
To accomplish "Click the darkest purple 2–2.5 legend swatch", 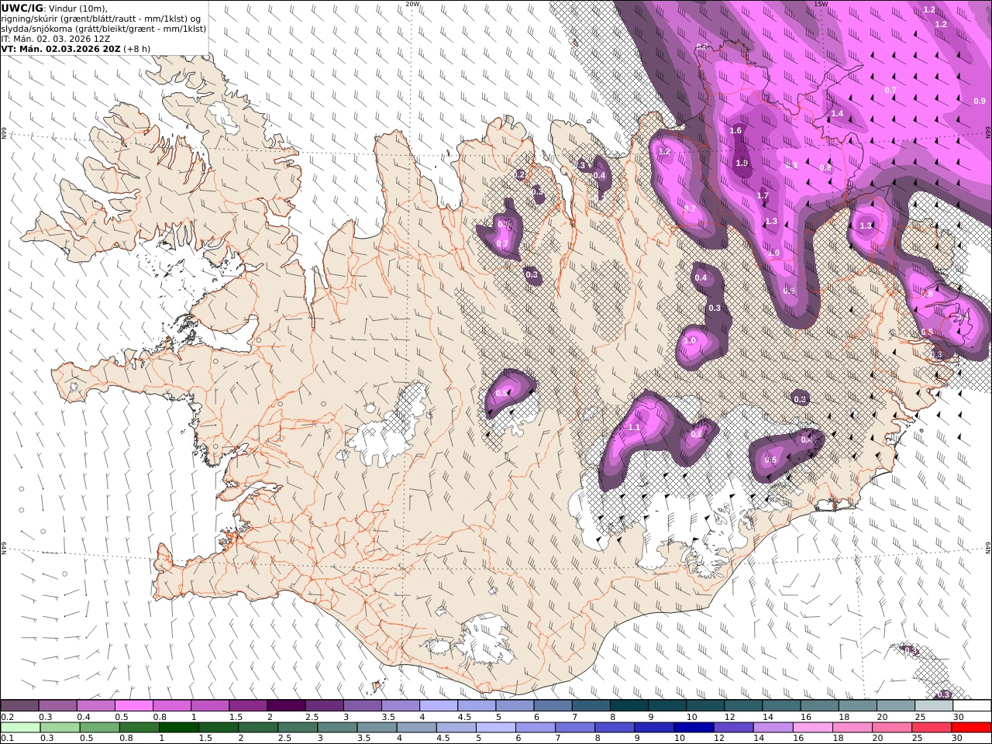I will [286, 705].
